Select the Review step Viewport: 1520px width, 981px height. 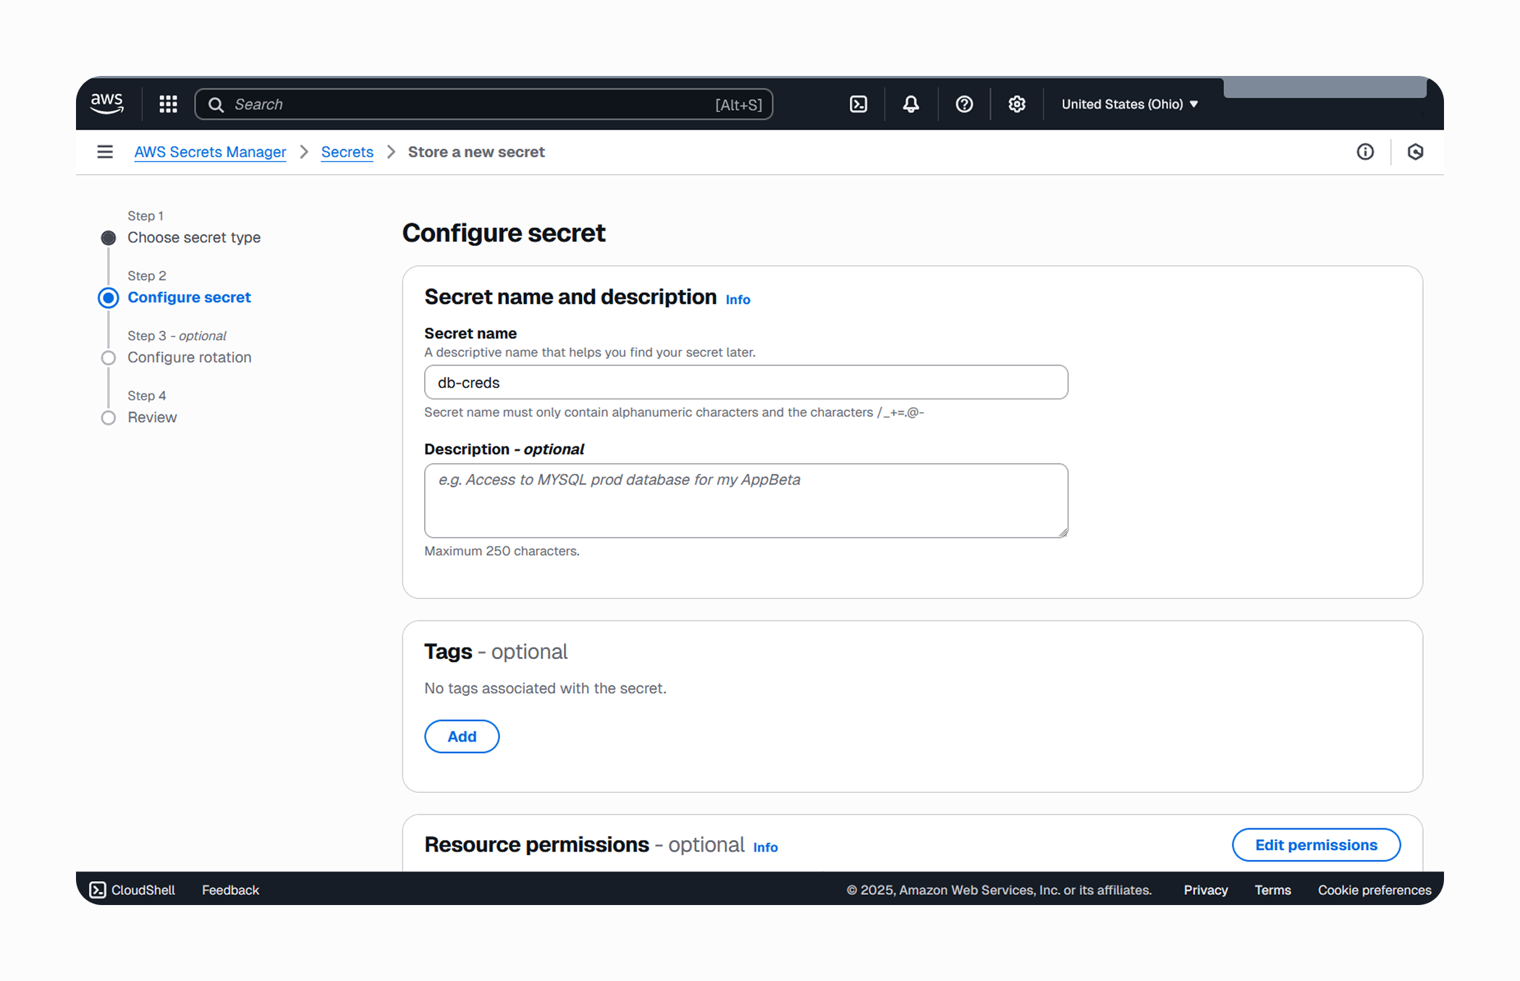(152, 417)
